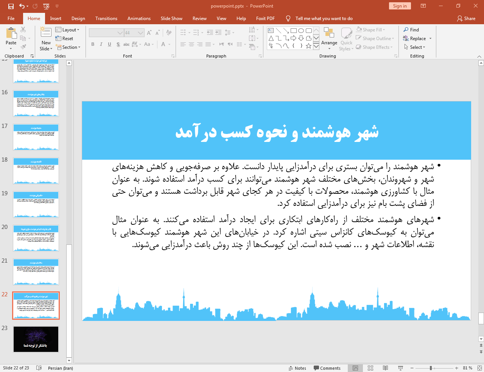This screenshot has height=372, width=484.
Task: Save the presentation with the floppy icon
Action: point(11,6)
